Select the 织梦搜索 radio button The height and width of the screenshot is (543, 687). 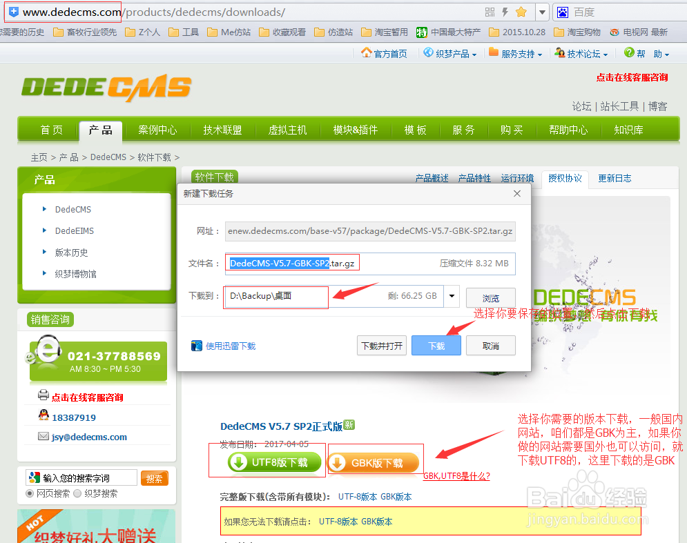(x=77, y=493)
